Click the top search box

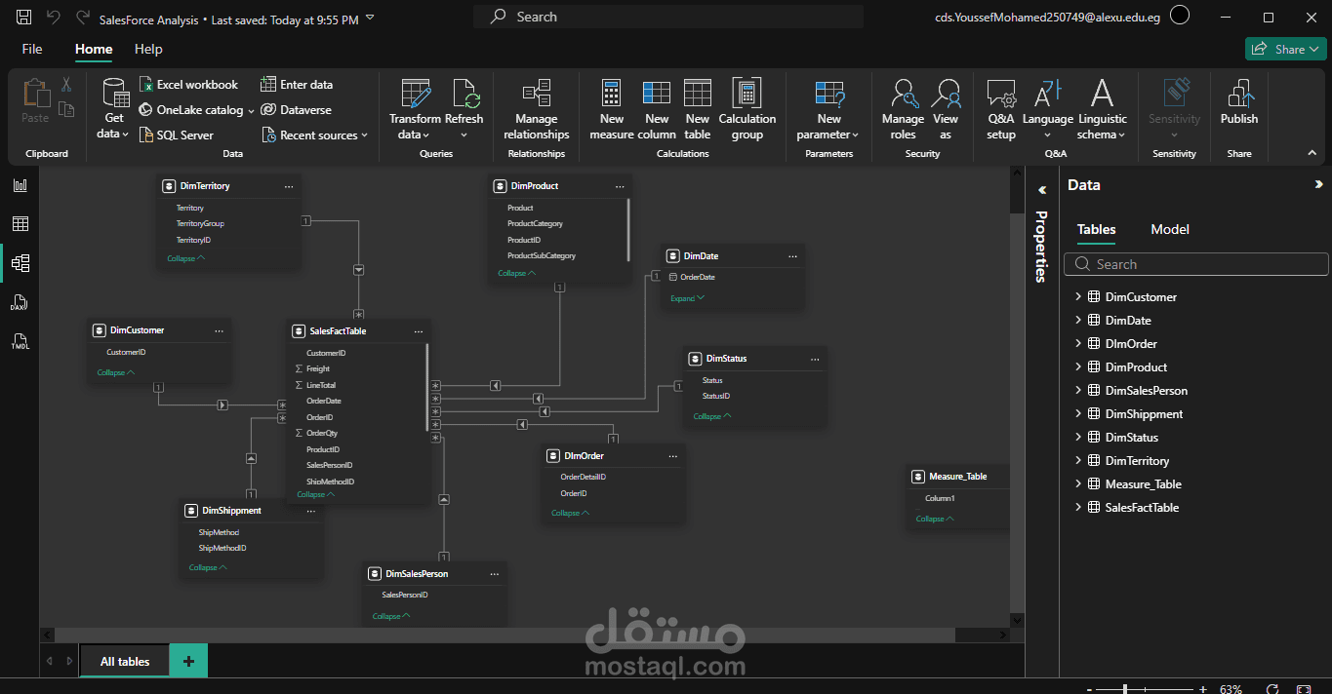(668, 17)
